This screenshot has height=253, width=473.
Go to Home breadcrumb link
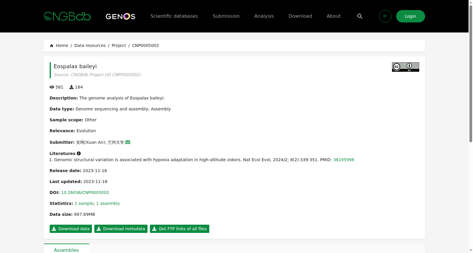[62, 45]
